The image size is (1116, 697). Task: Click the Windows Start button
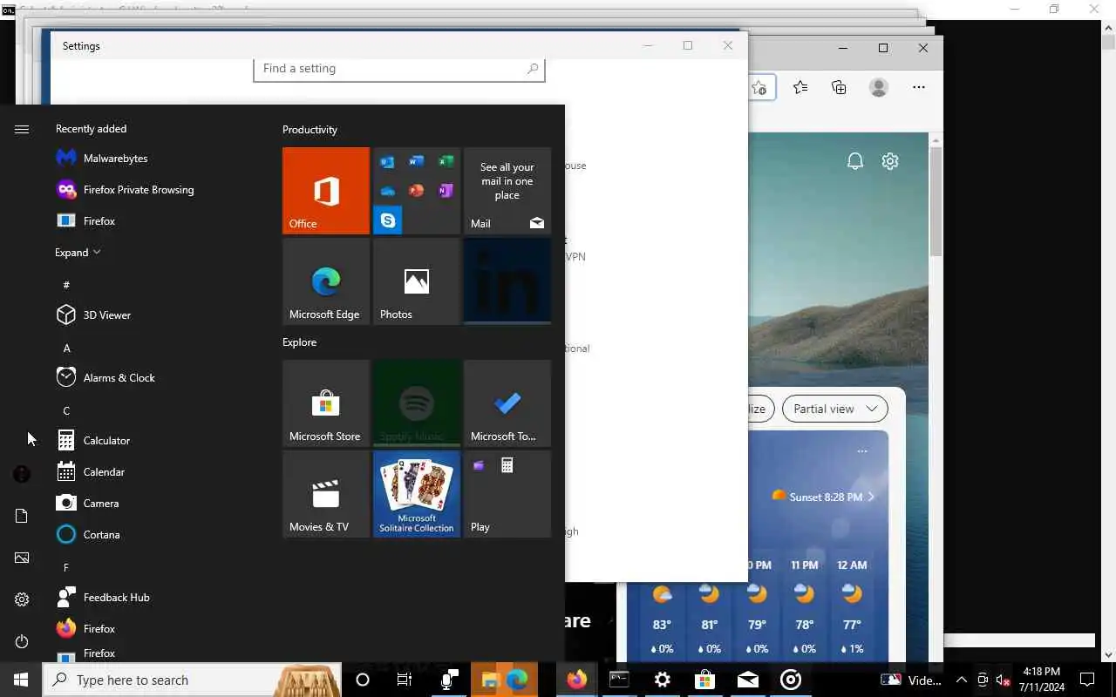(x=21, y=680)
